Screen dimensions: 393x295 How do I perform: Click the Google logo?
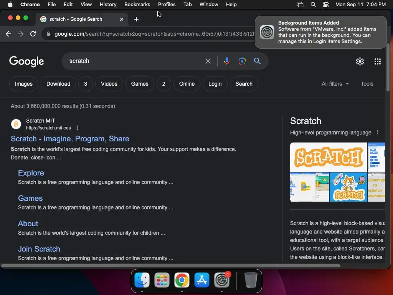pos(26,61)
